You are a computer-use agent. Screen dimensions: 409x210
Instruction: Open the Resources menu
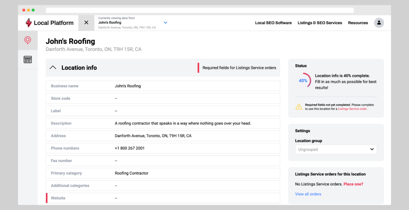pyautogui.click(x=358, y=23)
